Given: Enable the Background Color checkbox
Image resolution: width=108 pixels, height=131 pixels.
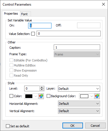Looking at the screenshot, I should pos(48,96).
